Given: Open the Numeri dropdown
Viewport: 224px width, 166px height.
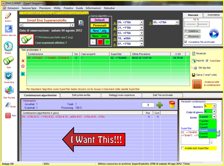Looking at the screenshot, I should 214,106.
